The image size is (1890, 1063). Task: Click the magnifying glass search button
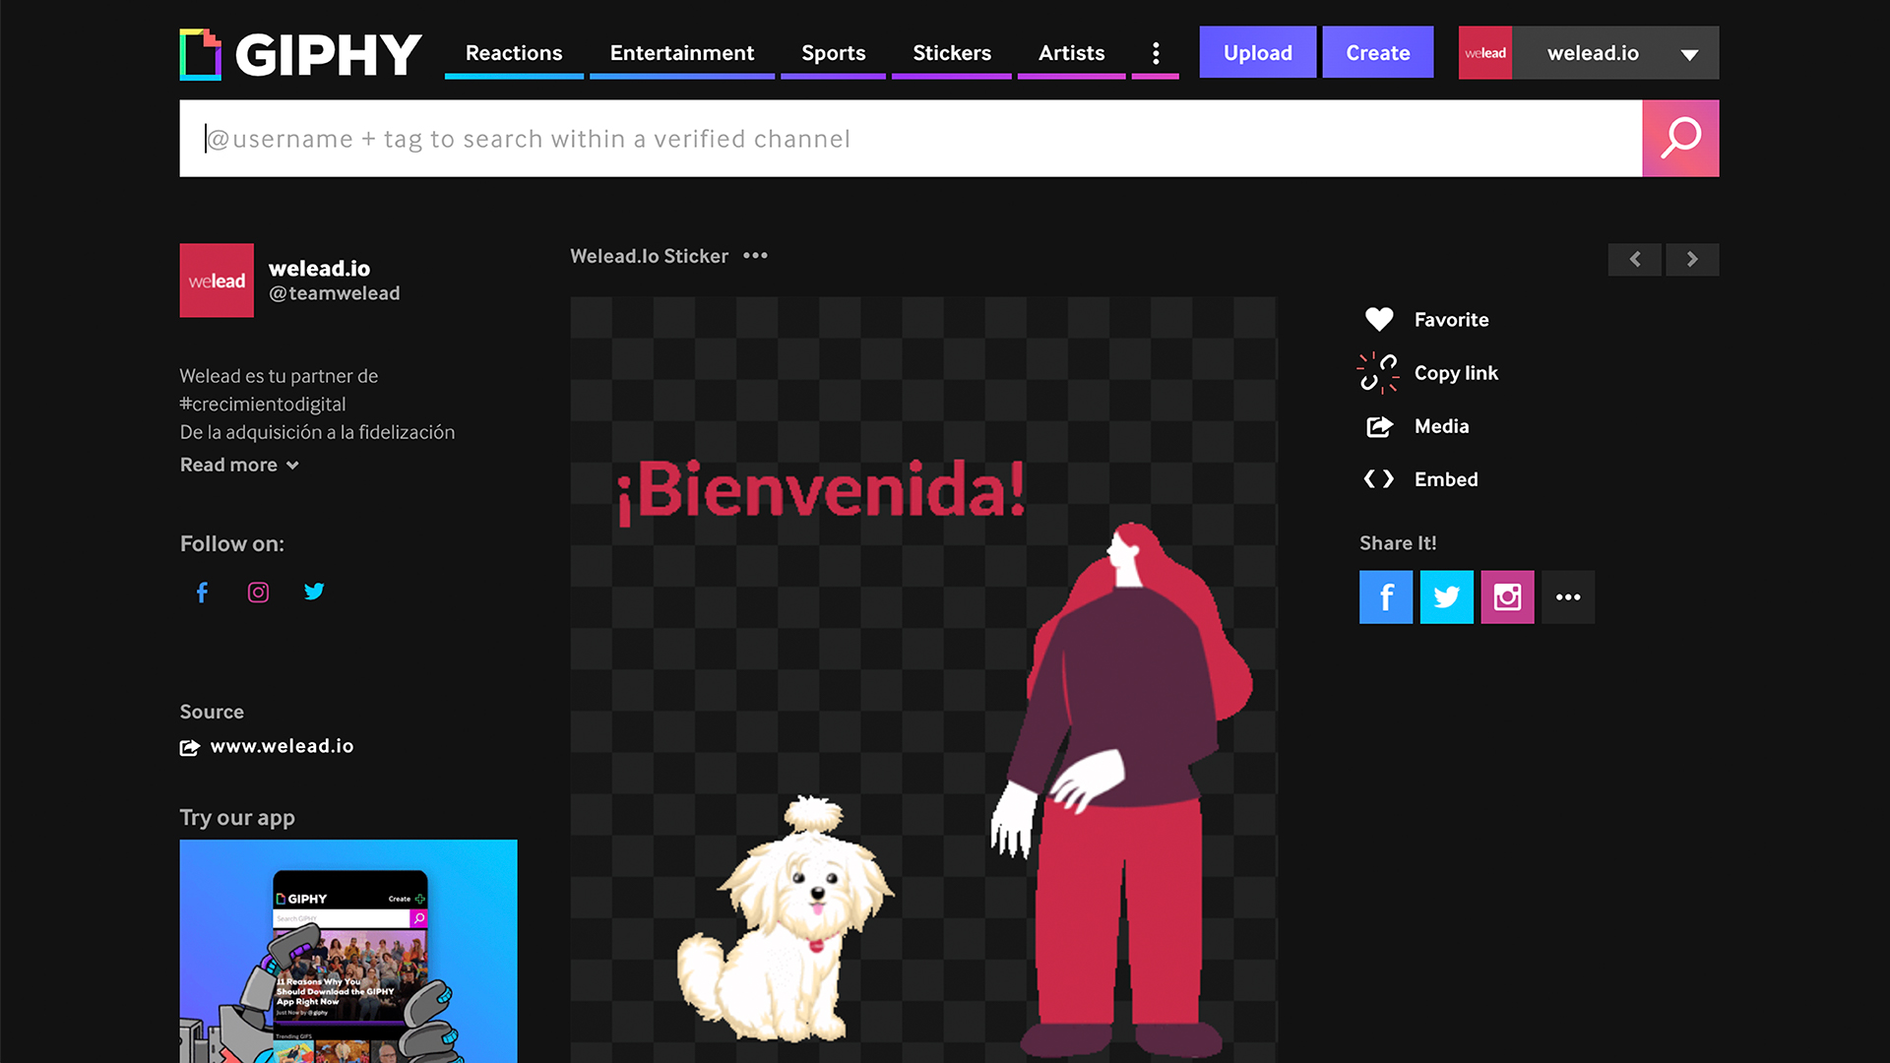pyautogui.click(x=1680, y=139)
